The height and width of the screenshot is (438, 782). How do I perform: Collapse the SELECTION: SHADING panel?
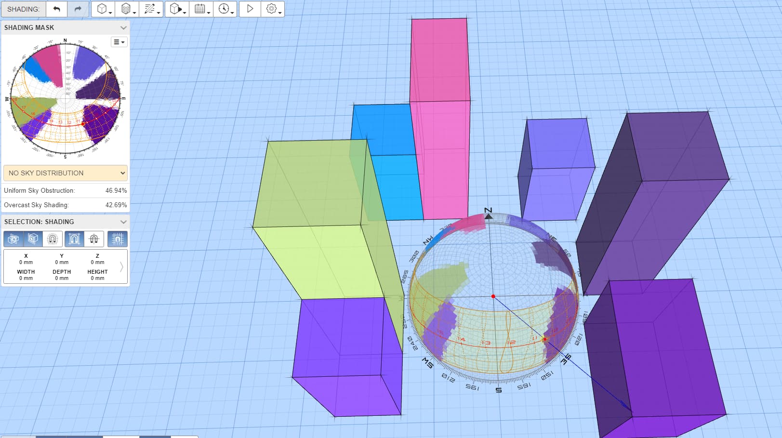click(x=123, y=222)
